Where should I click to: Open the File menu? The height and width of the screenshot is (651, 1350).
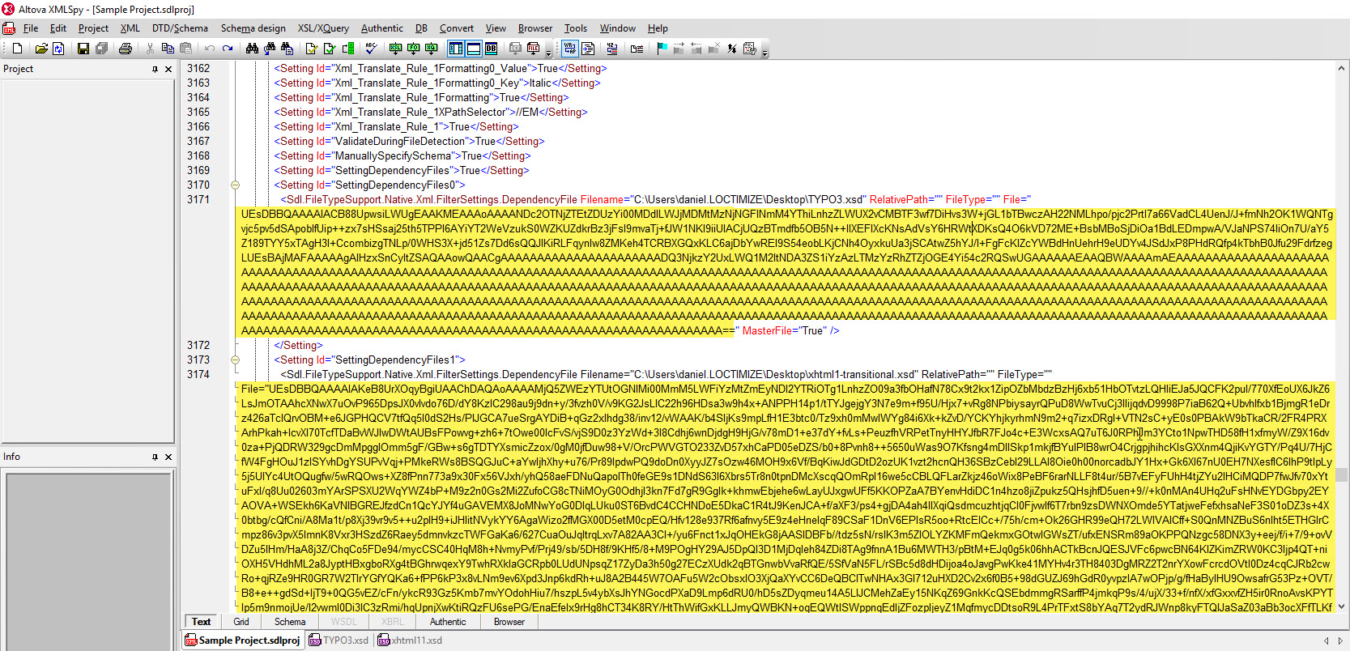tap(31, 28)
